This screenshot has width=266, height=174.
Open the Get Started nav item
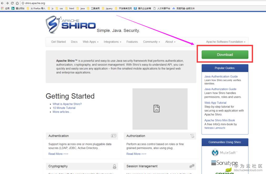pyautogui.click(x=58, y=42)
